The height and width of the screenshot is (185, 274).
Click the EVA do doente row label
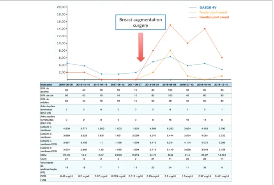[x=45, y=90]
